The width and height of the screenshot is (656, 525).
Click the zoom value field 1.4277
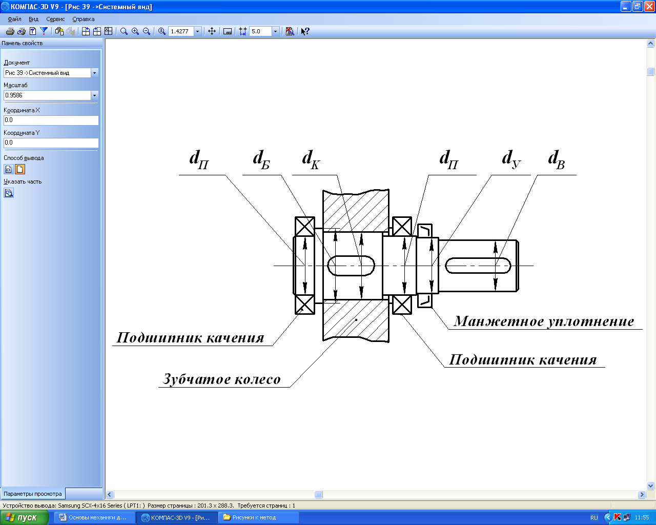click(x=181, y=31)
